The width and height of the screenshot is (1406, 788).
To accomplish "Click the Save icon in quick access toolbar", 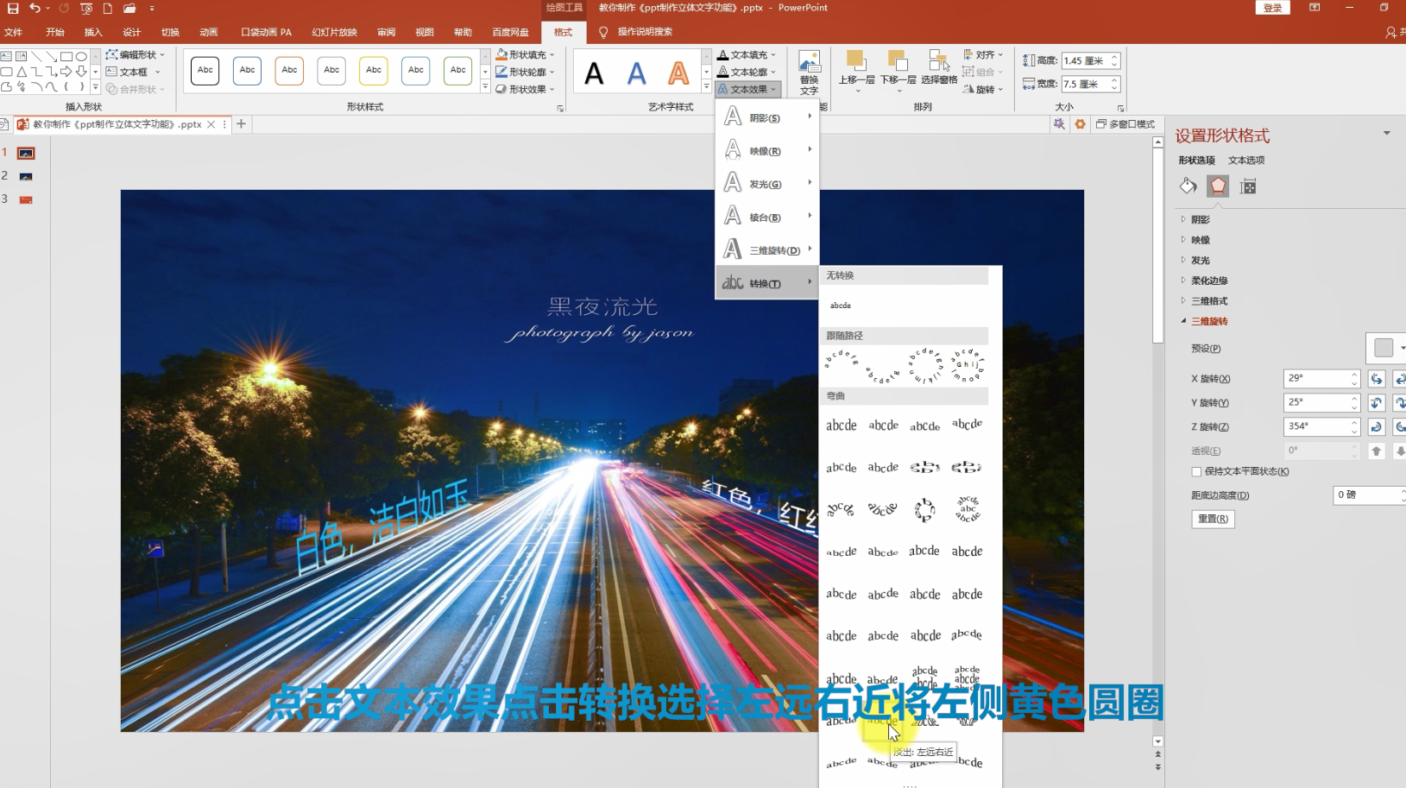I will tap(13, 8).
